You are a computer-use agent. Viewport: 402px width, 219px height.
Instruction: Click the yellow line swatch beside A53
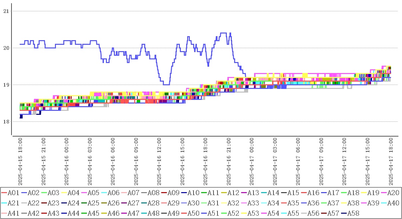pyautogui.click(x=244, y=213)
